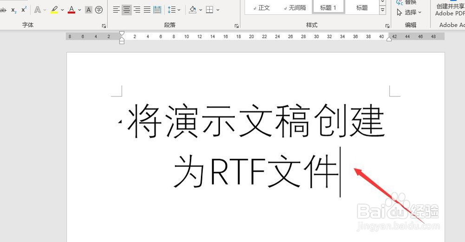Apply the 标题 1 style
This screenshot has height=242, width=465.
[x=328, y=8]
